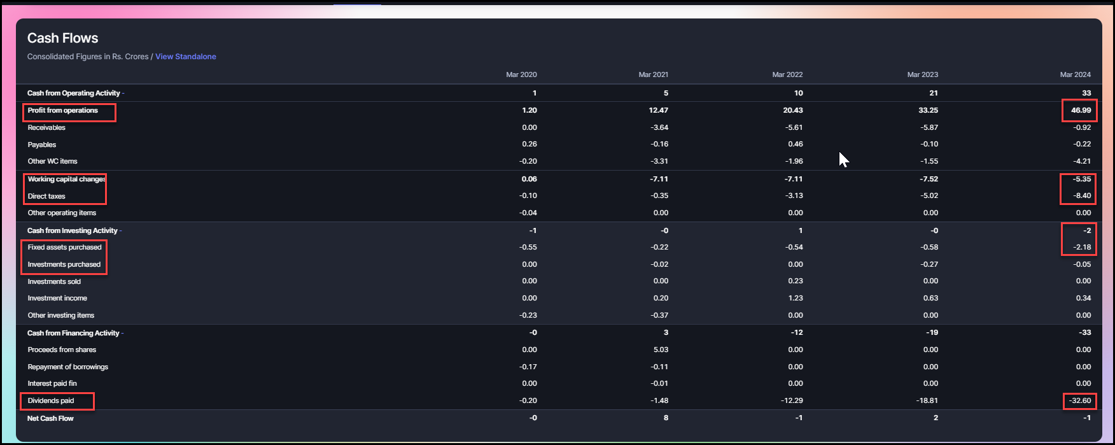Select the Repayment of borrowings row label
This screenshot has width=1115, height=445.
point(67,367)
